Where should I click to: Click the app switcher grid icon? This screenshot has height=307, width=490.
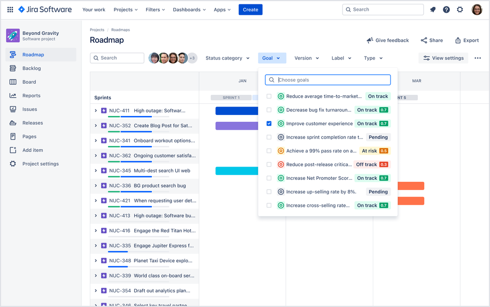pos(10,9)
